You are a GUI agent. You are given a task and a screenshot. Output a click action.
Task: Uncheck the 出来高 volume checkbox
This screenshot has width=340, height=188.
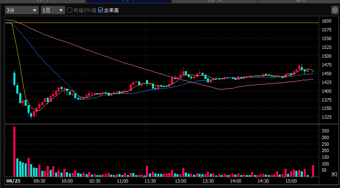click(x=101, y=10)
